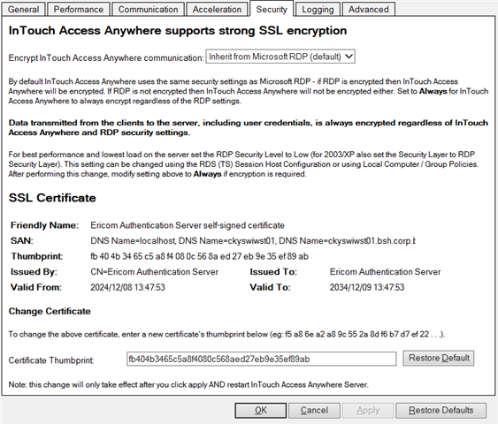
Task: Click the Cancel button
Action: point(314,411)
